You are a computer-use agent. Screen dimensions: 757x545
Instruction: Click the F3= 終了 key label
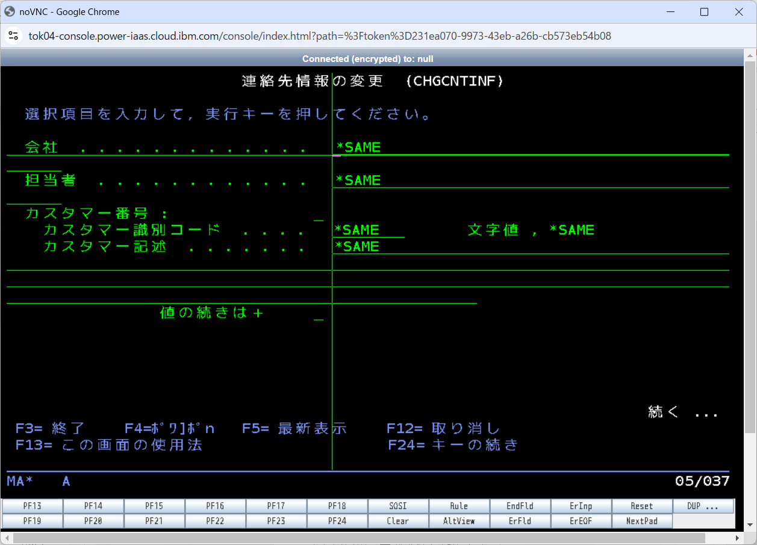click(51, 428)
